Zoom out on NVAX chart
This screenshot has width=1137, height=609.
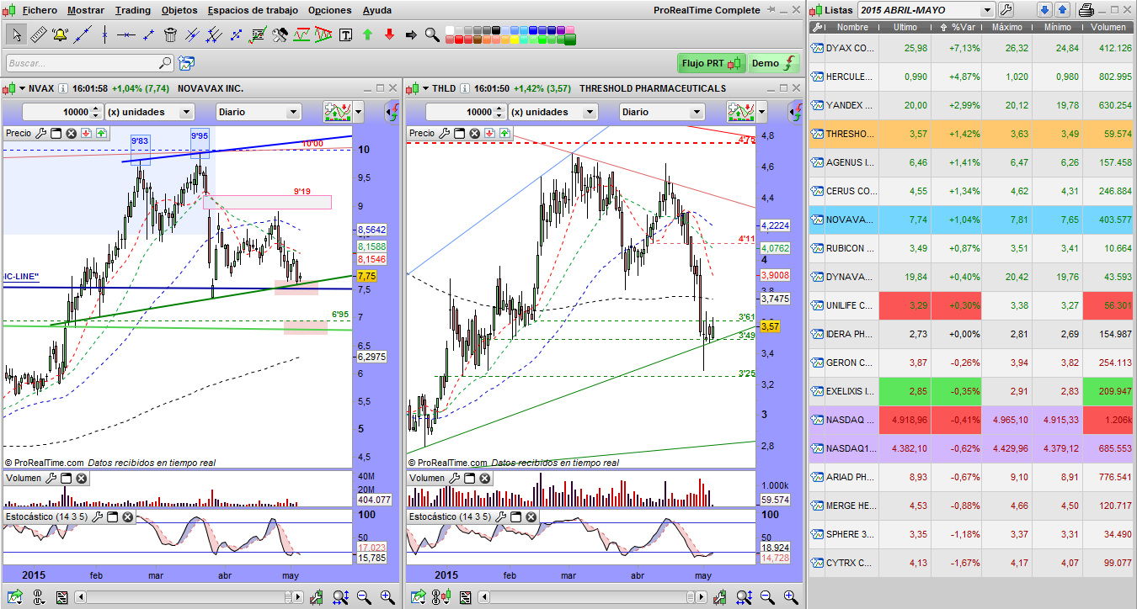[364, 597]
